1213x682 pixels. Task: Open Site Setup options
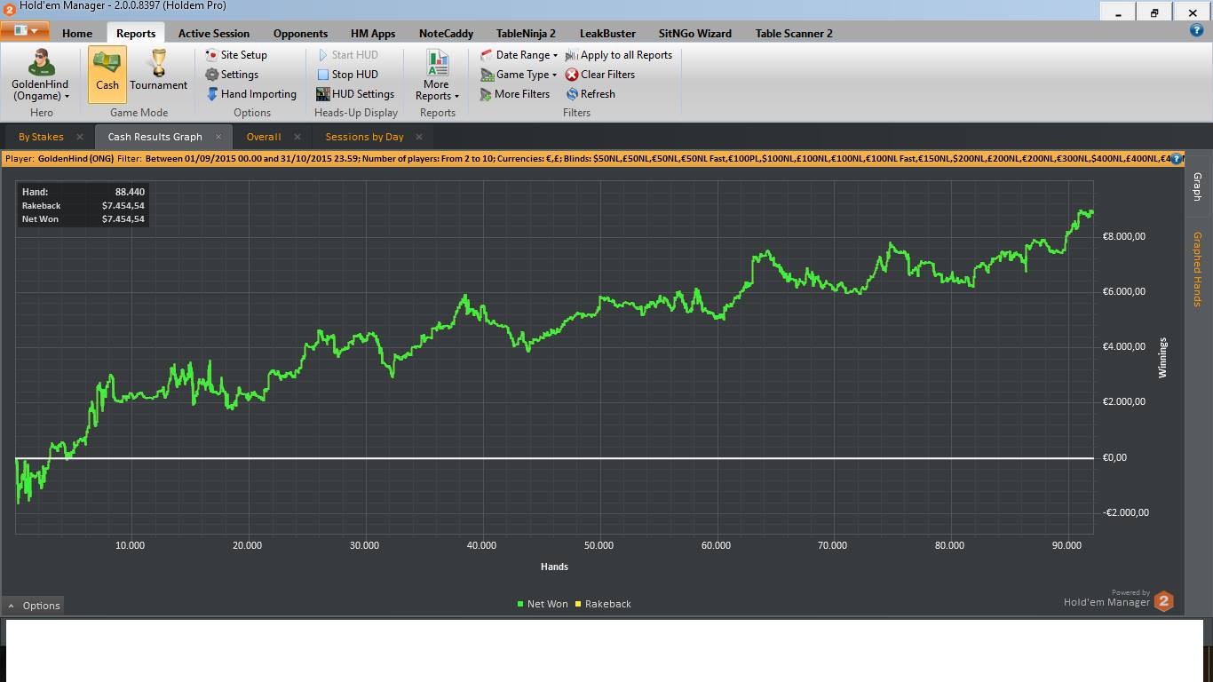[x=235, y=55]
